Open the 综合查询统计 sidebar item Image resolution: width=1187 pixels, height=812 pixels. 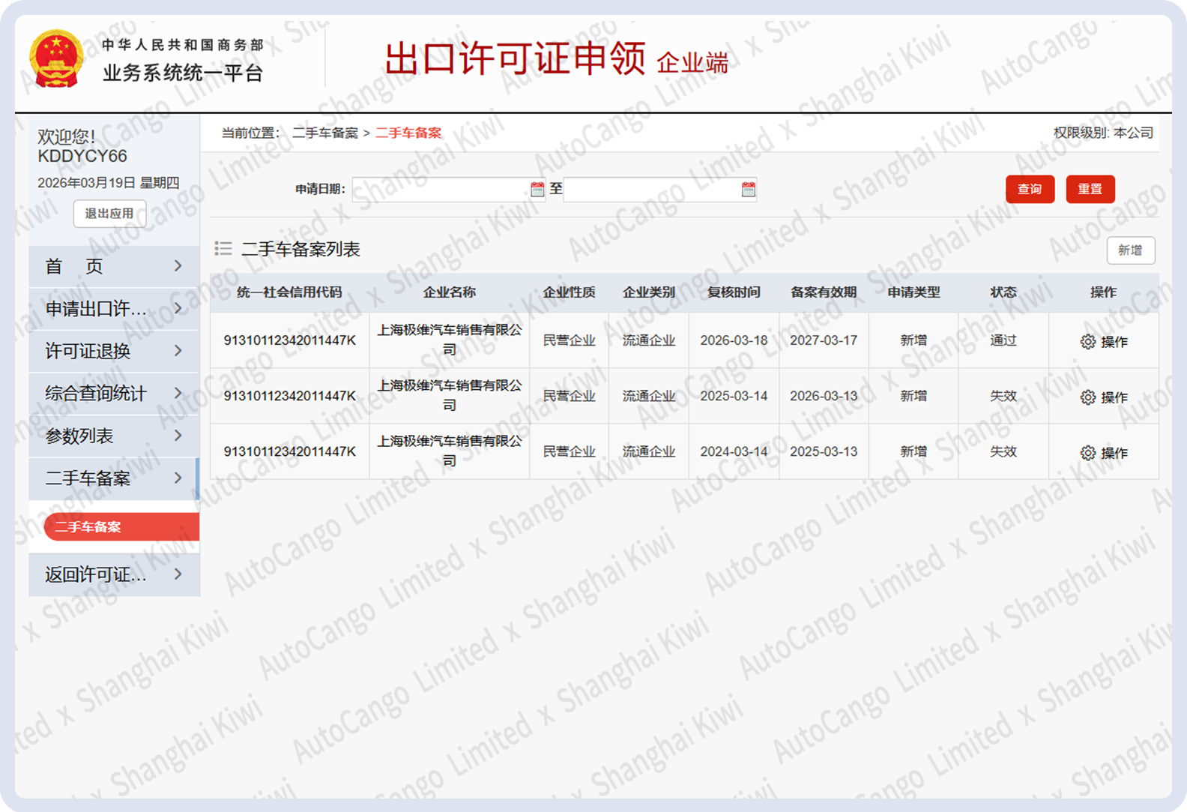click(x=114, y=394)
